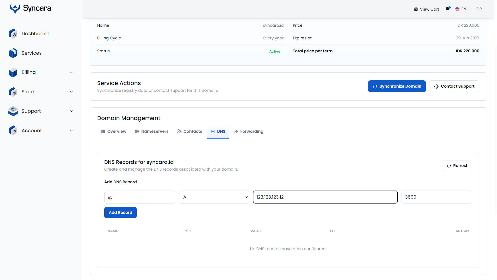497x280 pixels.
Task: Click the Contacts people icon
Action: point(179,131)
